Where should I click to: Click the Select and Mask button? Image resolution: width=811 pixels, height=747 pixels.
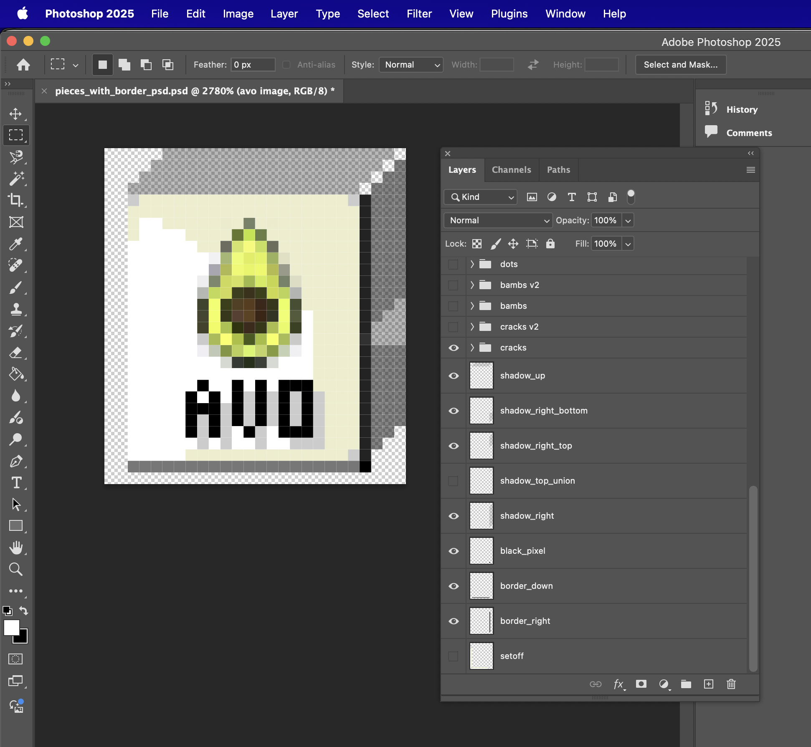click(680, 65)
